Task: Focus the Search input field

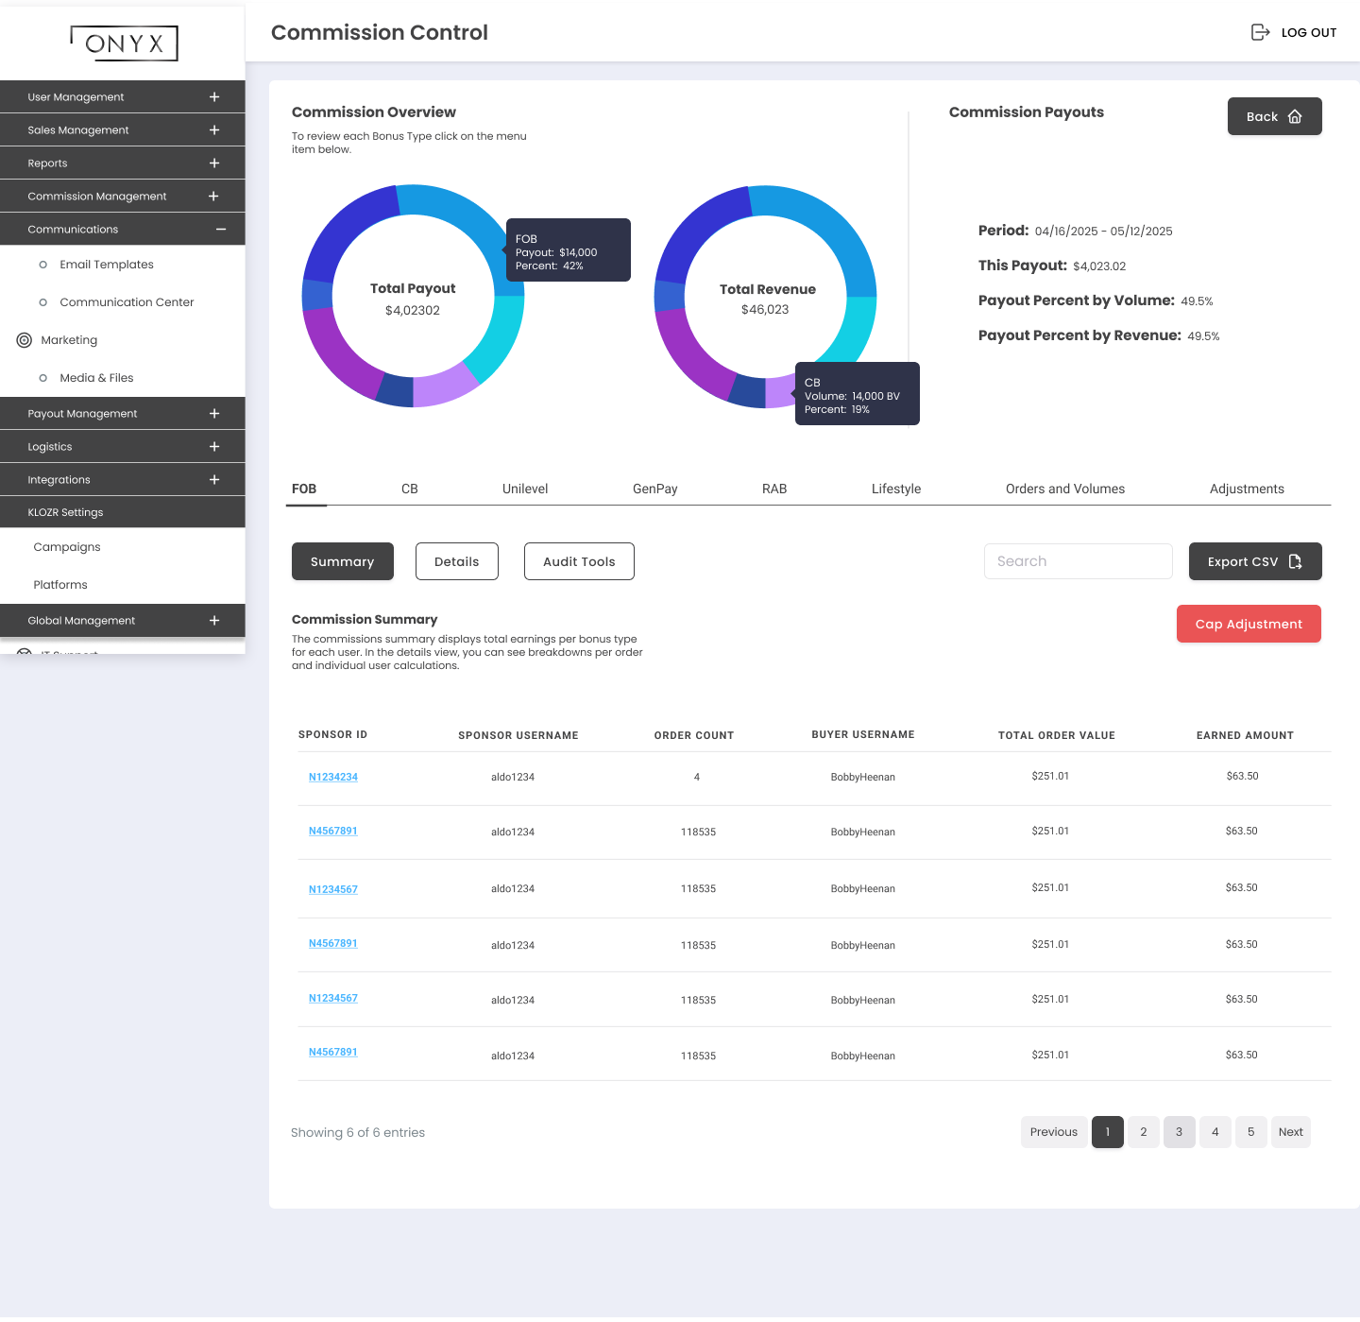Action: 1078,561
